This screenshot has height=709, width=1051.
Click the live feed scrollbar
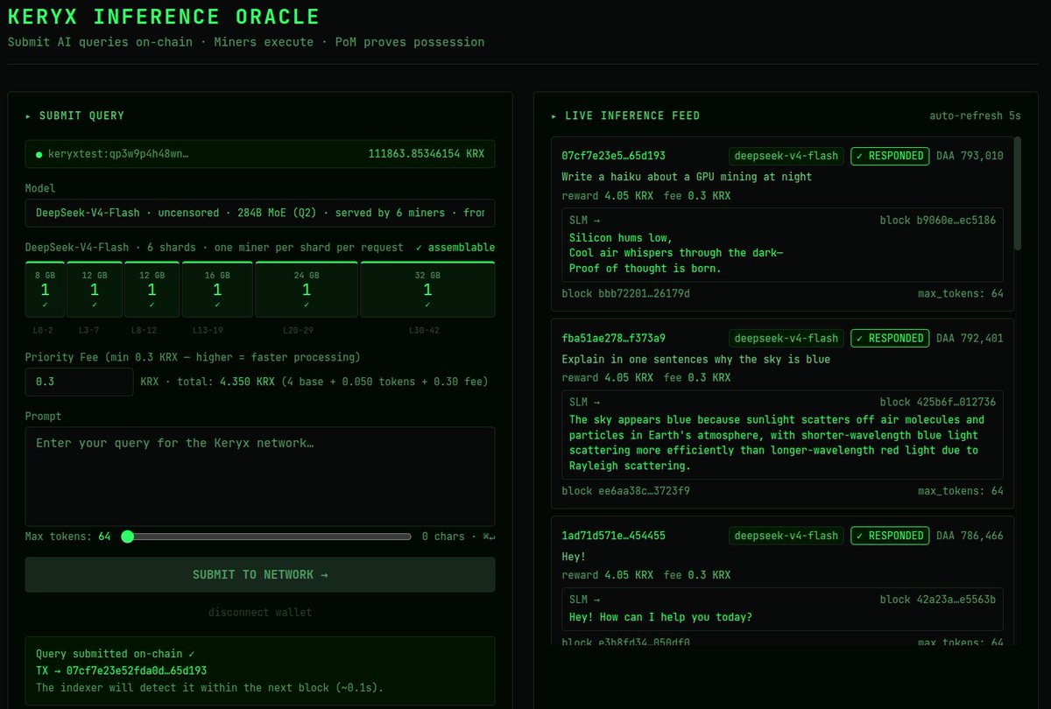click(x=1017, y=193)
